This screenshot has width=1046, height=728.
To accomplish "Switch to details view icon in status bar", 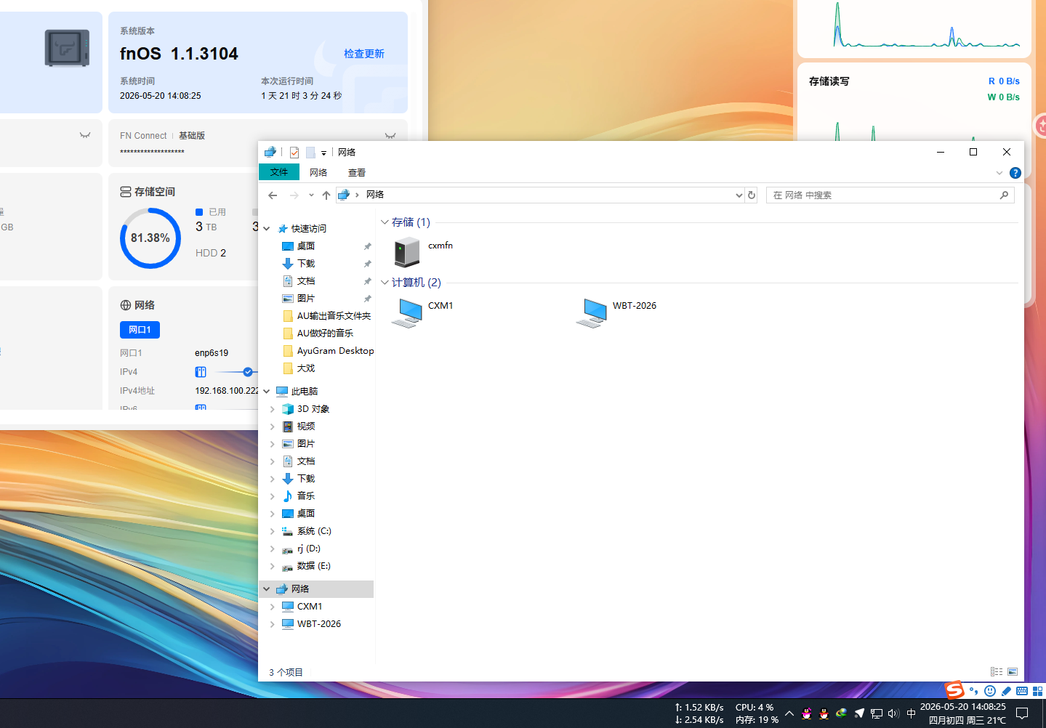I will [x=997, y=672].
